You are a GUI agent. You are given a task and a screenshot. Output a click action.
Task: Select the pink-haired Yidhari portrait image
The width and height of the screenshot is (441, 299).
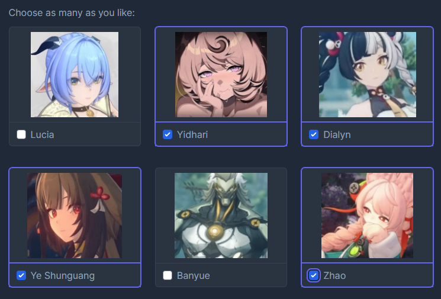coord(221,75)
